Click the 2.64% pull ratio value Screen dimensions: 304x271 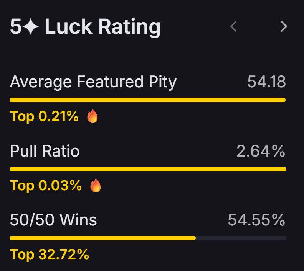pyautogui.click(x=261, y=151)
